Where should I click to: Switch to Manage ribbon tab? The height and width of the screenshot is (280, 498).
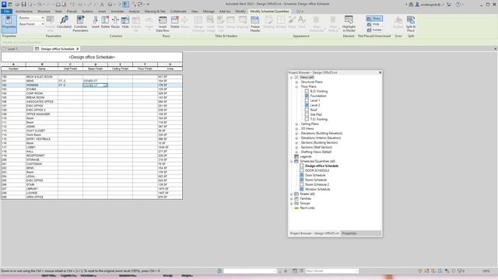click(209, 11)
